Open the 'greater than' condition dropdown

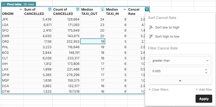pyautogui.click(x=180, y=61)
